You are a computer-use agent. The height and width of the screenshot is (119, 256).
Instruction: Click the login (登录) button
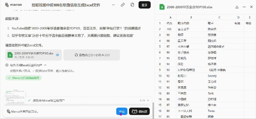click(144, 5)
